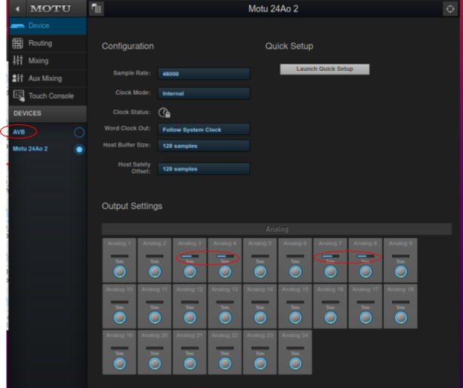The height and width of the screenshot is (388, 463).
Task: Select the AVB device radio button
Action: [79, 132]
